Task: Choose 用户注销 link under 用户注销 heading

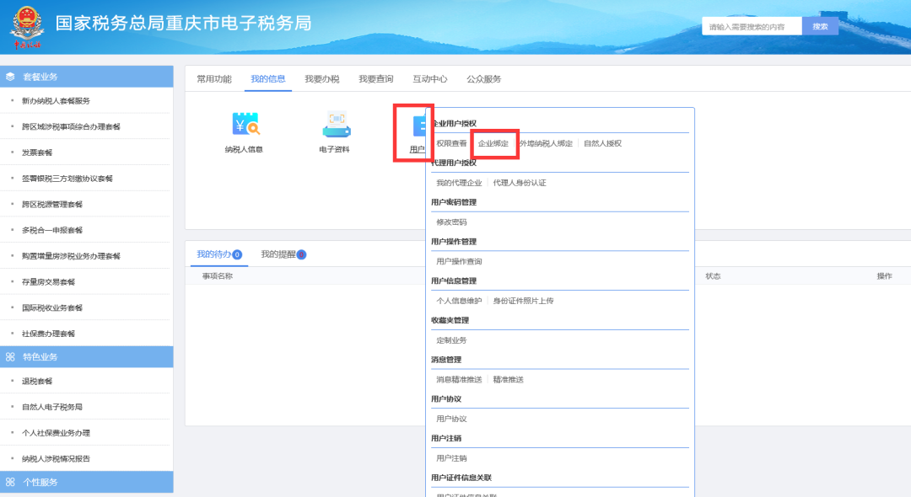Action: pyautogui.click(x=451, y=458)
